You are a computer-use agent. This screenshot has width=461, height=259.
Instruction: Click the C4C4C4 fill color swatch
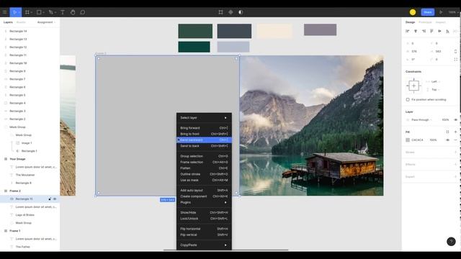click(408, 140)
